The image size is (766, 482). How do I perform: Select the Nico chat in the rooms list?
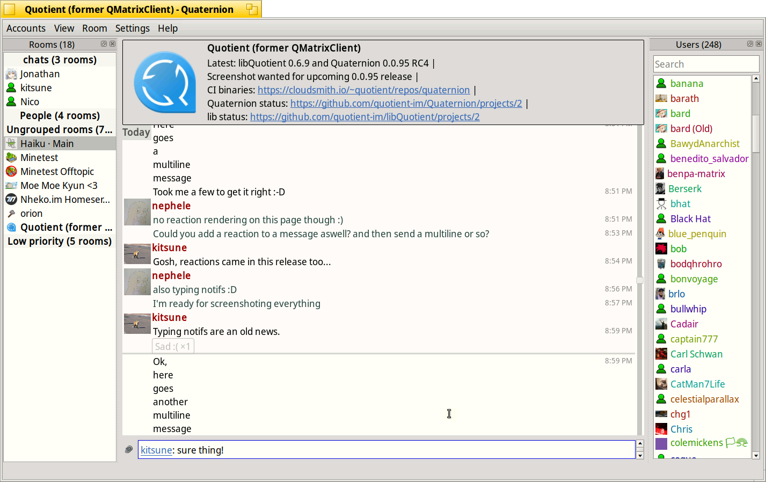click(x=60, y=102)
